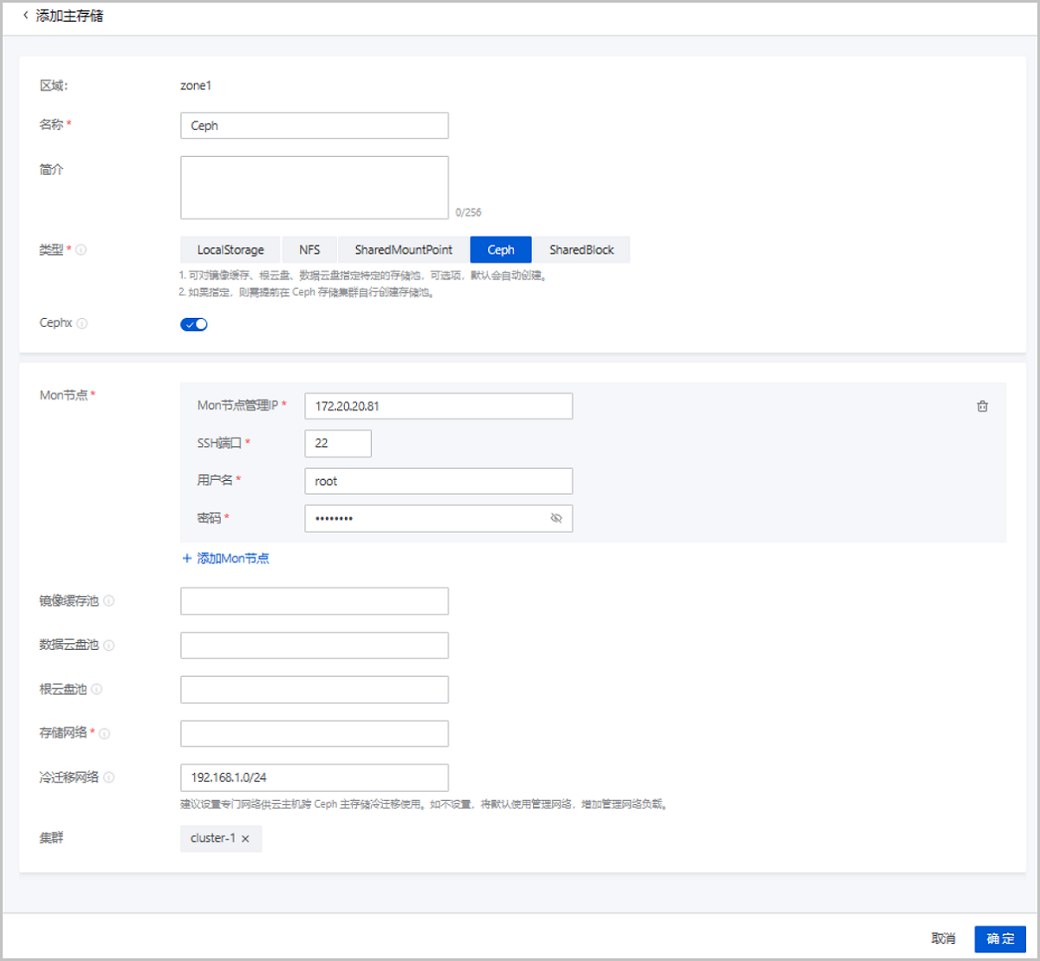
Task: Click the help icon beside 冷迁移网络
Action: [x=109, y=777]
